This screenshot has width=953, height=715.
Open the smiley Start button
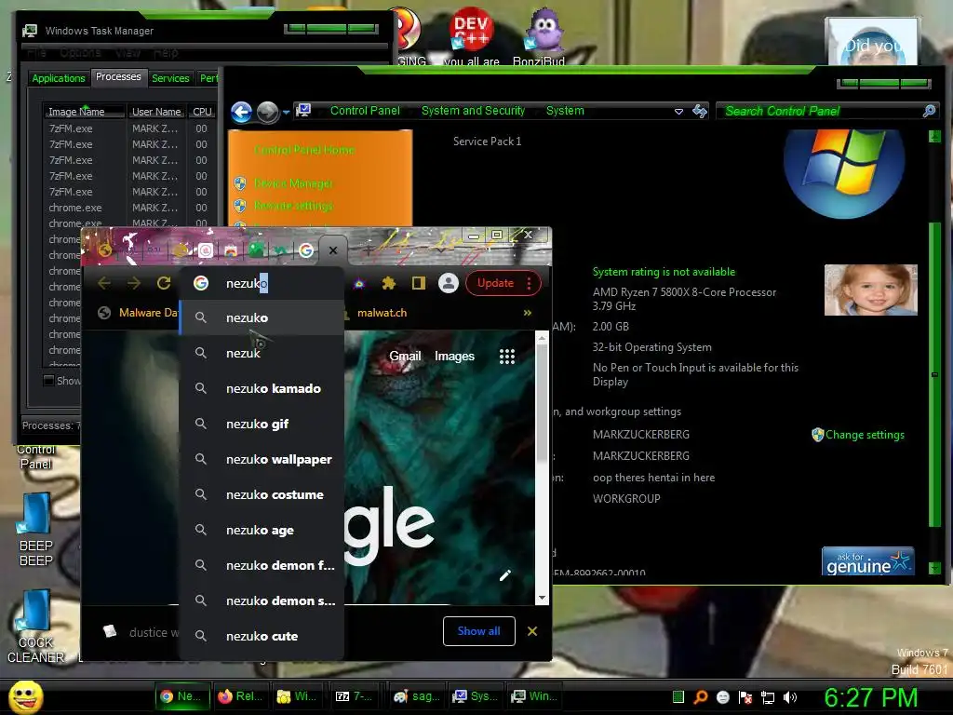tap(25, 696)
